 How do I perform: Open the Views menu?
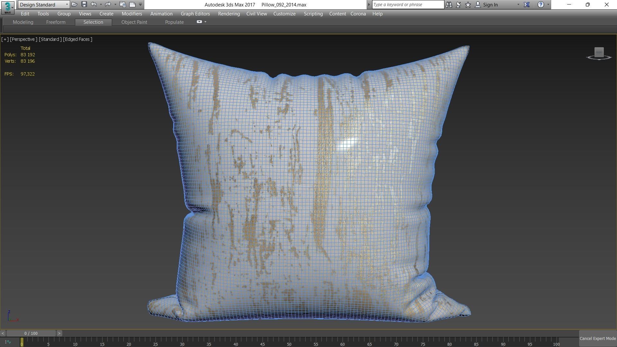coord(85,14)
